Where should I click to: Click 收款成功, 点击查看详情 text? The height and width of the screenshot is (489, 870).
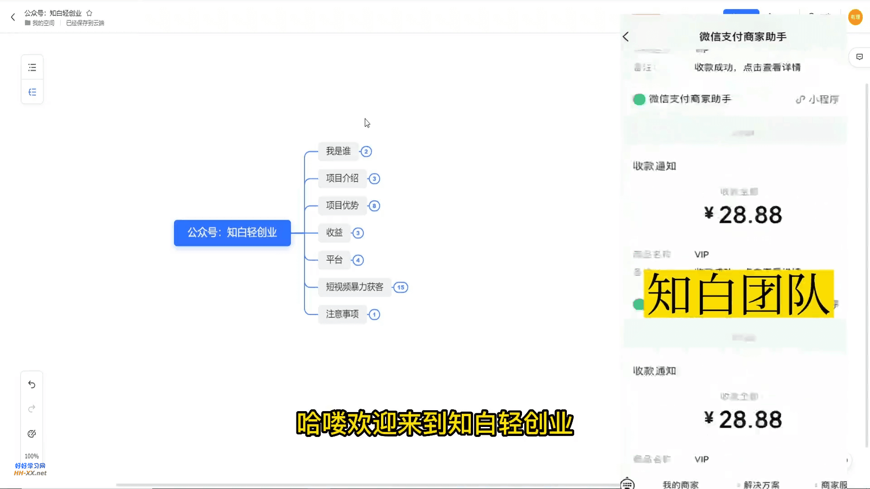pos(748,67)
